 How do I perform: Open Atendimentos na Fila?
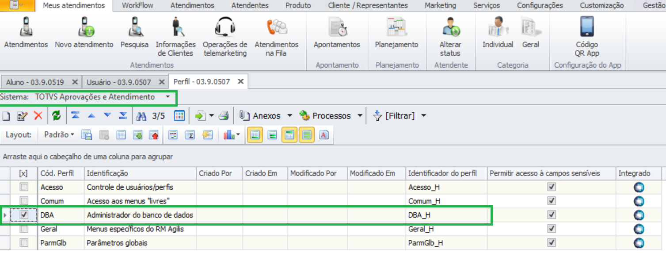pyautogui.click(x=277, y=37)
